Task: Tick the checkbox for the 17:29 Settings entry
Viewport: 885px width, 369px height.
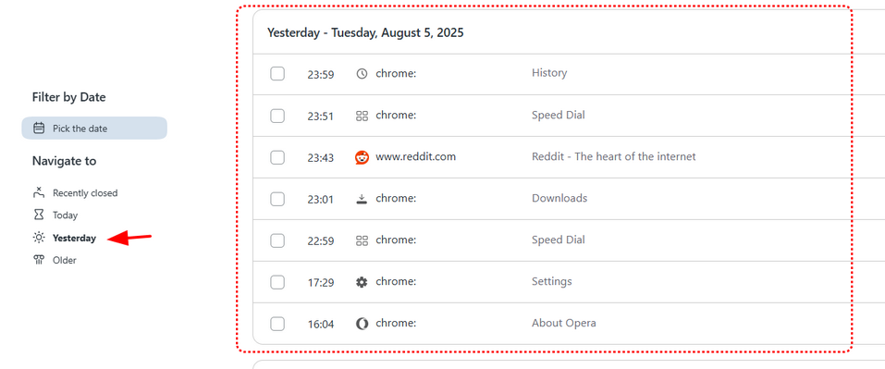Action: [x=277, y=281]
